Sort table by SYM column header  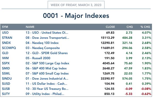5,27
